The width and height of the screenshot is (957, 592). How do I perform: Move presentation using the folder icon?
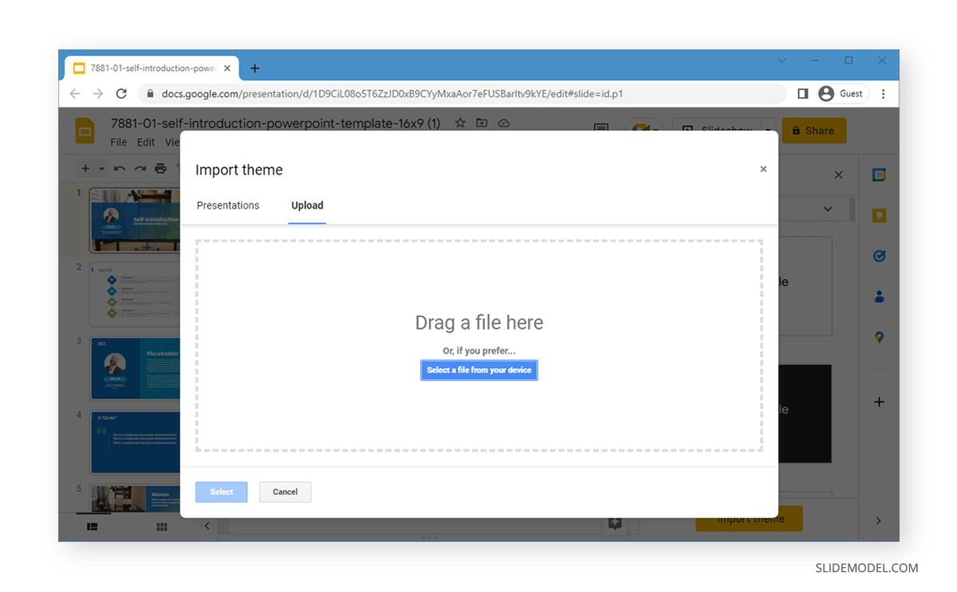pyautogui.click(x=482, y=123)
